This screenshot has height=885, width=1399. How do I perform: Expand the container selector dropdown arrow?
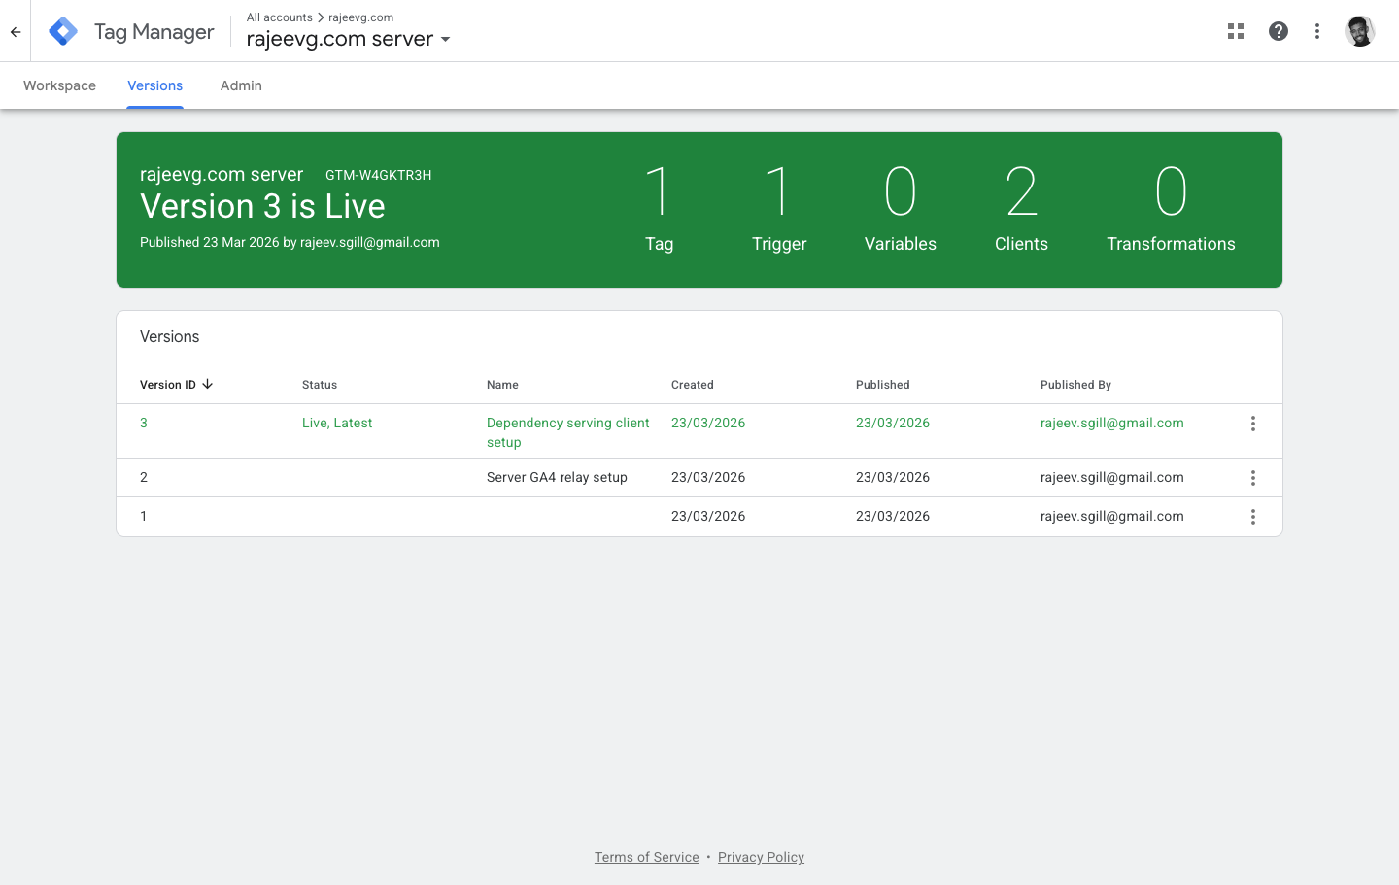pos(445,40)
